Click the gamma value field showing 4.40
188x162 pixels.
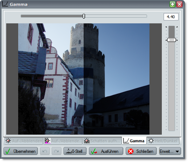coord(171,17)
